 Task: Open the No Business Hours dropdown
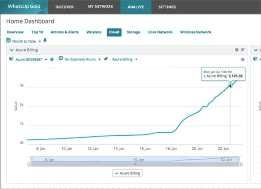[x=83, y=59]
